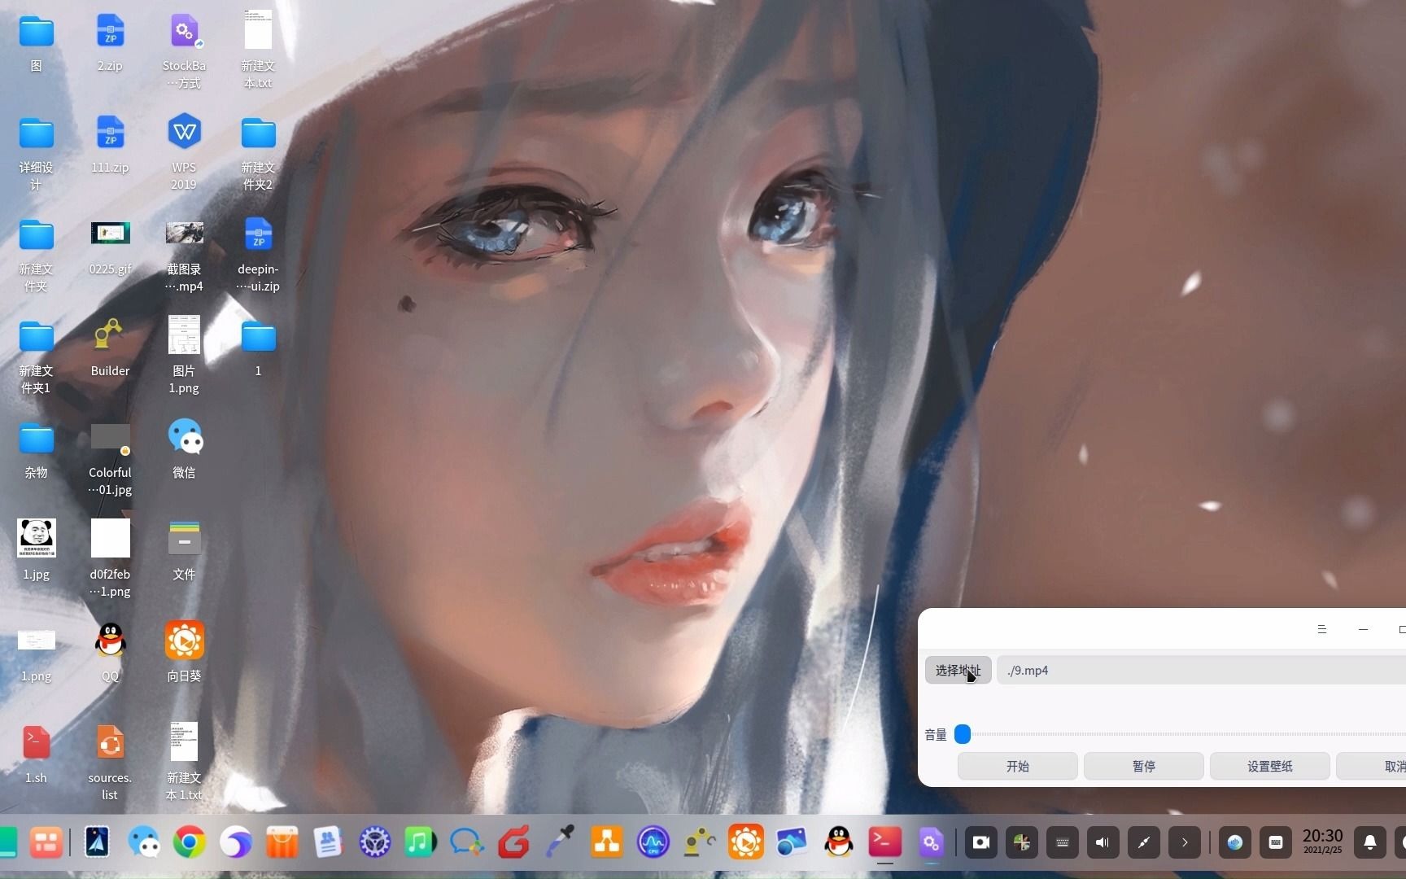Image resolution: width=1406 pixels, height=879 pixels.
Task: Select the 新建文件夹2 desktop folder
Action: click(x=258, y=152)
